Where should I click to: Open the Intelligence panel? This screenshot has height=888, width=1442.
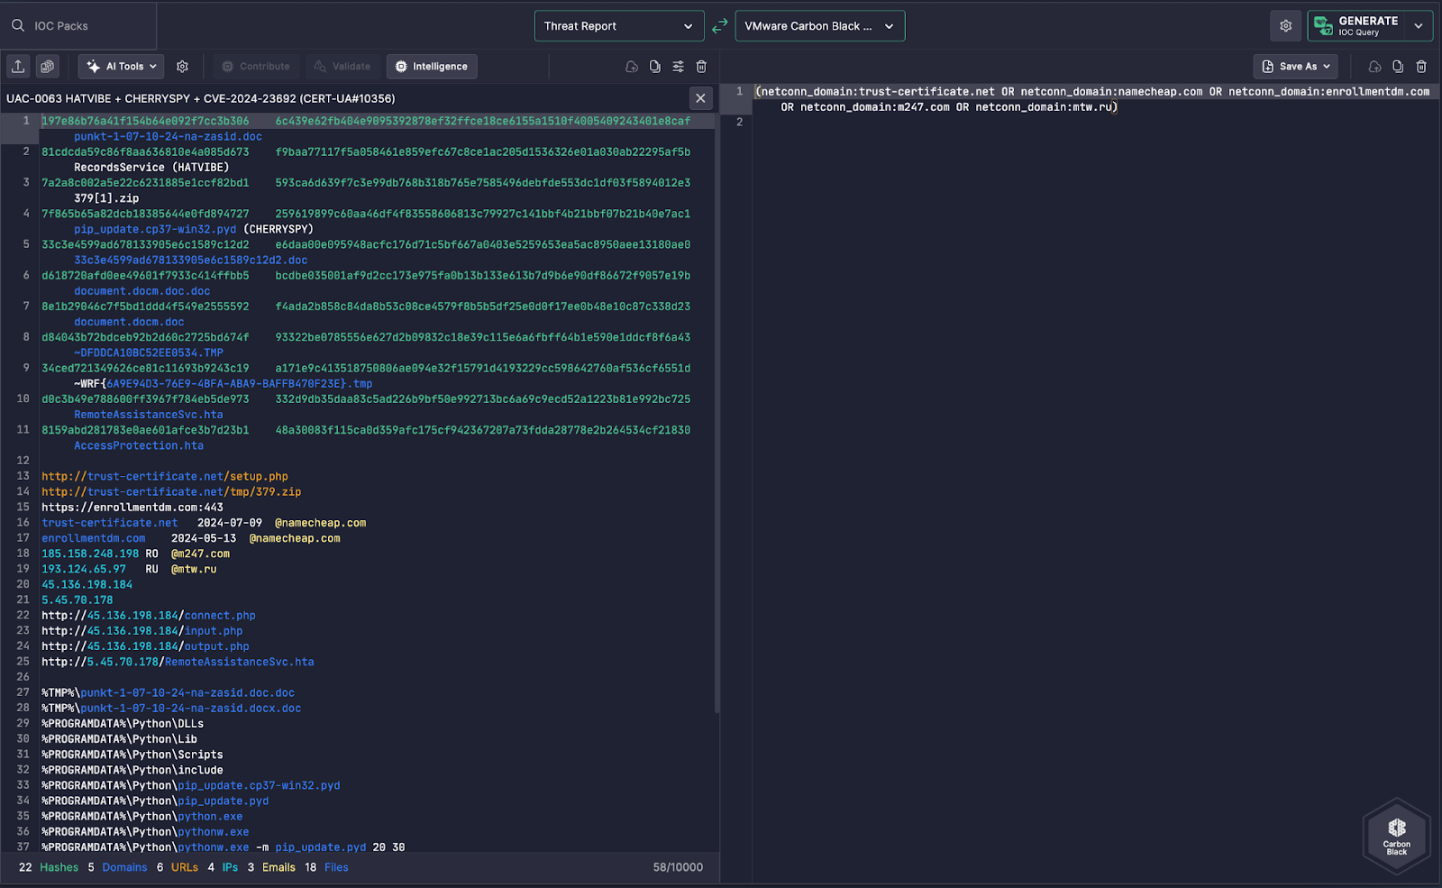pos(432,66)
